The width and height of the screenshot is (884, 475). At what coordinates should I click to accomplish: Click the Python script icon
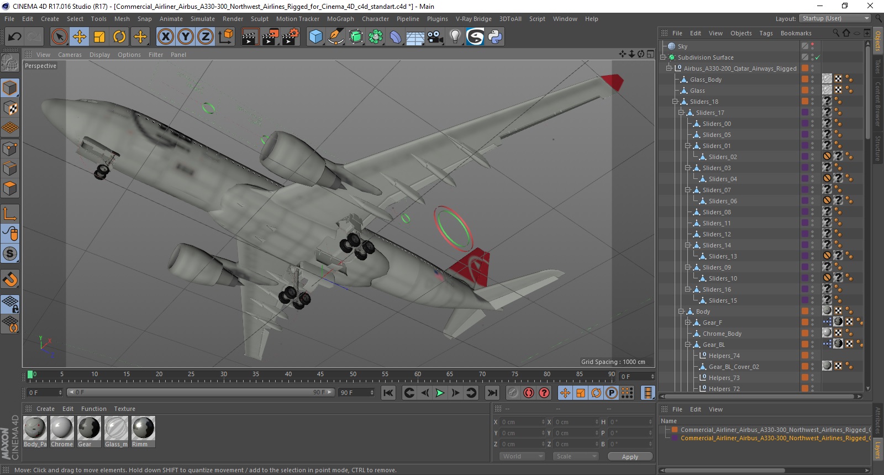(x=495, y=37)
